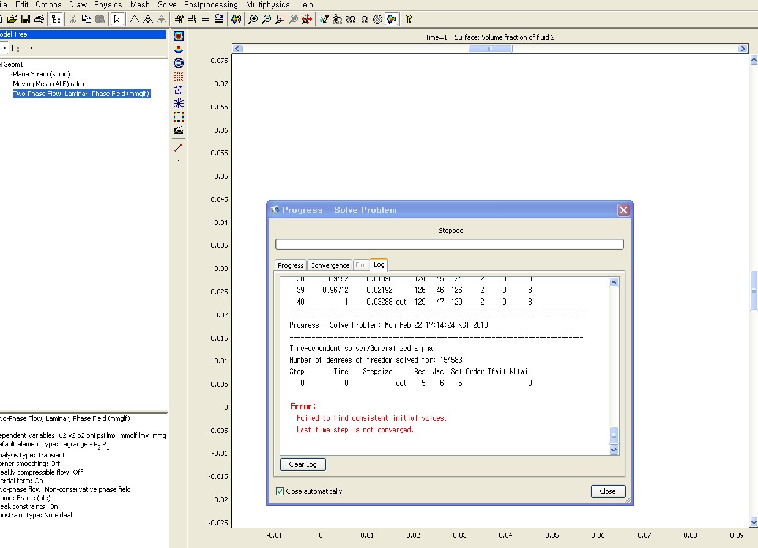The height and width of the screenshot is (548, 758).
Task: Click the Save file toolbar icon
Action: coord(26,19)
